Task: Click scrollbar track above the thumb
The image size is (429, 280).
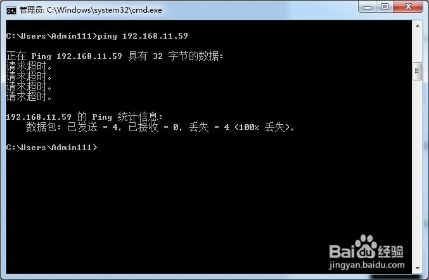Action: point(418,47)
